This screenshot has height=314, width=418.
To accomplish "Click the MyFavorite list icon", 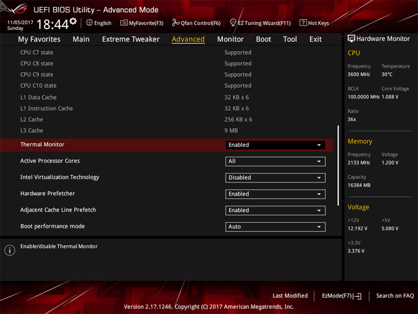I will tap(124, 23).
